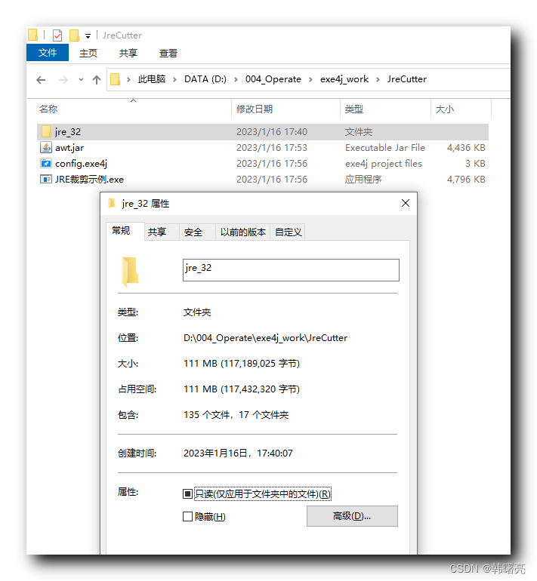Select the config.exe4j file name
The height and width of the screenshot is (581, 537).
82,164
